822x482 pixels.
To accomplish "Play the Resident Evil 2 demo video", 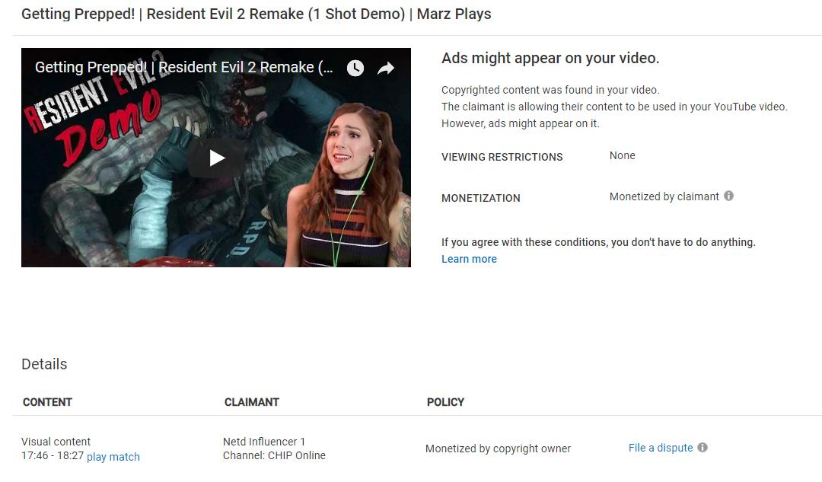I will pyautogui.click(x=216, y=158).
